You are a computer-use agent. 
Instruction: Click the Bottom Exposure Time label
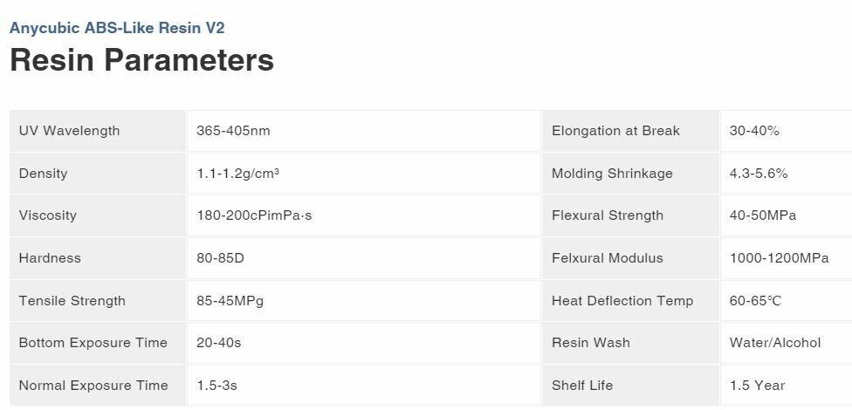93,343
